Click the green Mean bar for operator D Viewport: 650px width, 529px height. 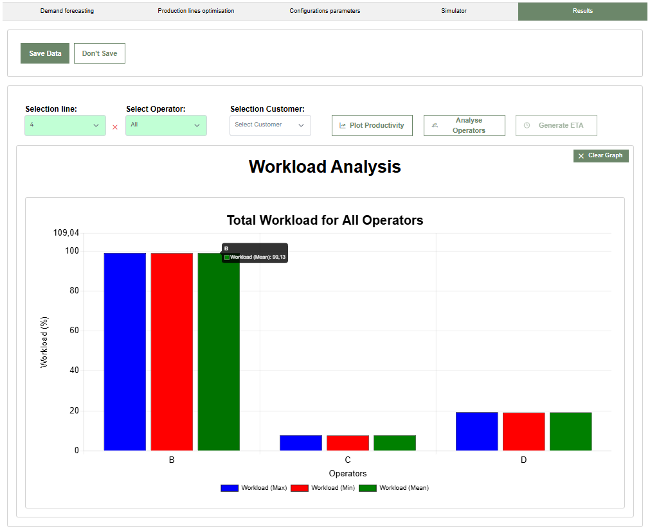tap(570, 431)
